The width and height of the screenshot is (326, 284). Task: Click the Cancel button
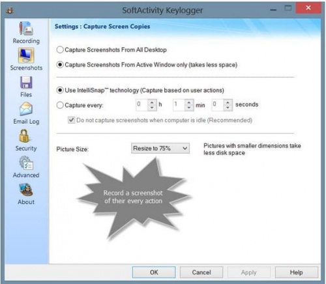pos(201,272)
